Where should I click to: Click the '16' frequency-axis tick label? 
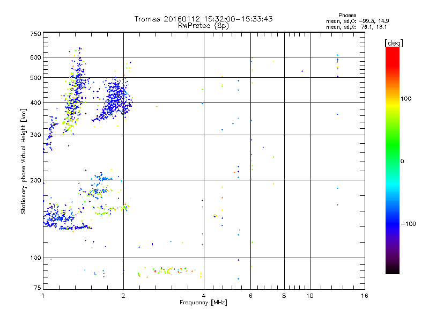click(365, 296)
